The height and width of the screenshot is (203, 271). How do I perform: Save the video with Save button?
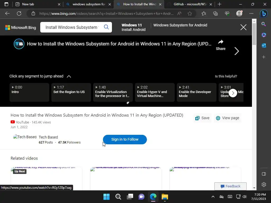pyautogui.click(x=202, y=118)
